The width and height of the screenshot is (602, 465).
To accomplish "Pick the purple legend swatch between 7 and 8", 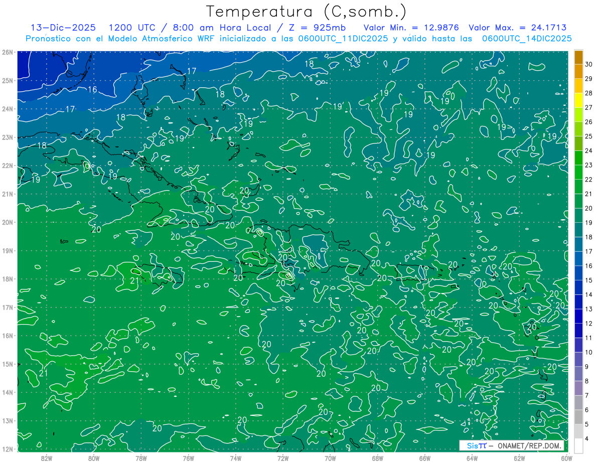I will 578,388.
